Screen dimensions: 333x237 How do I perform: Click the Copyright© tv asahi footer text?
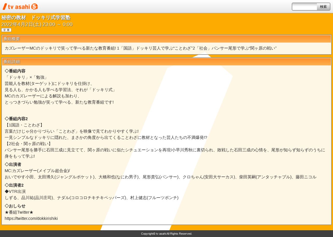(166, 234)
